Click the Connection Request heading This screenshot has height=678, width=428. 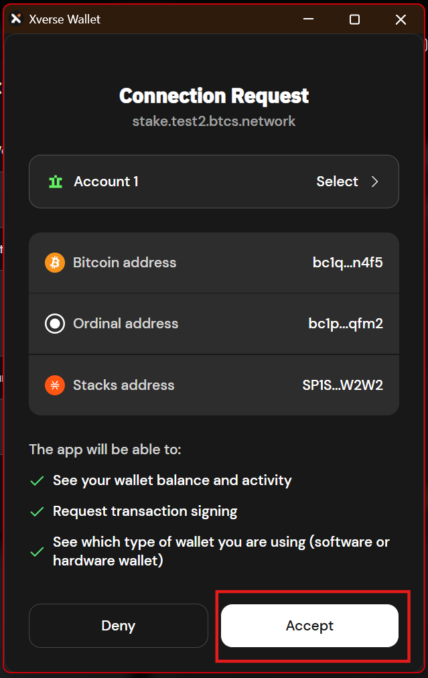[214, 95]
